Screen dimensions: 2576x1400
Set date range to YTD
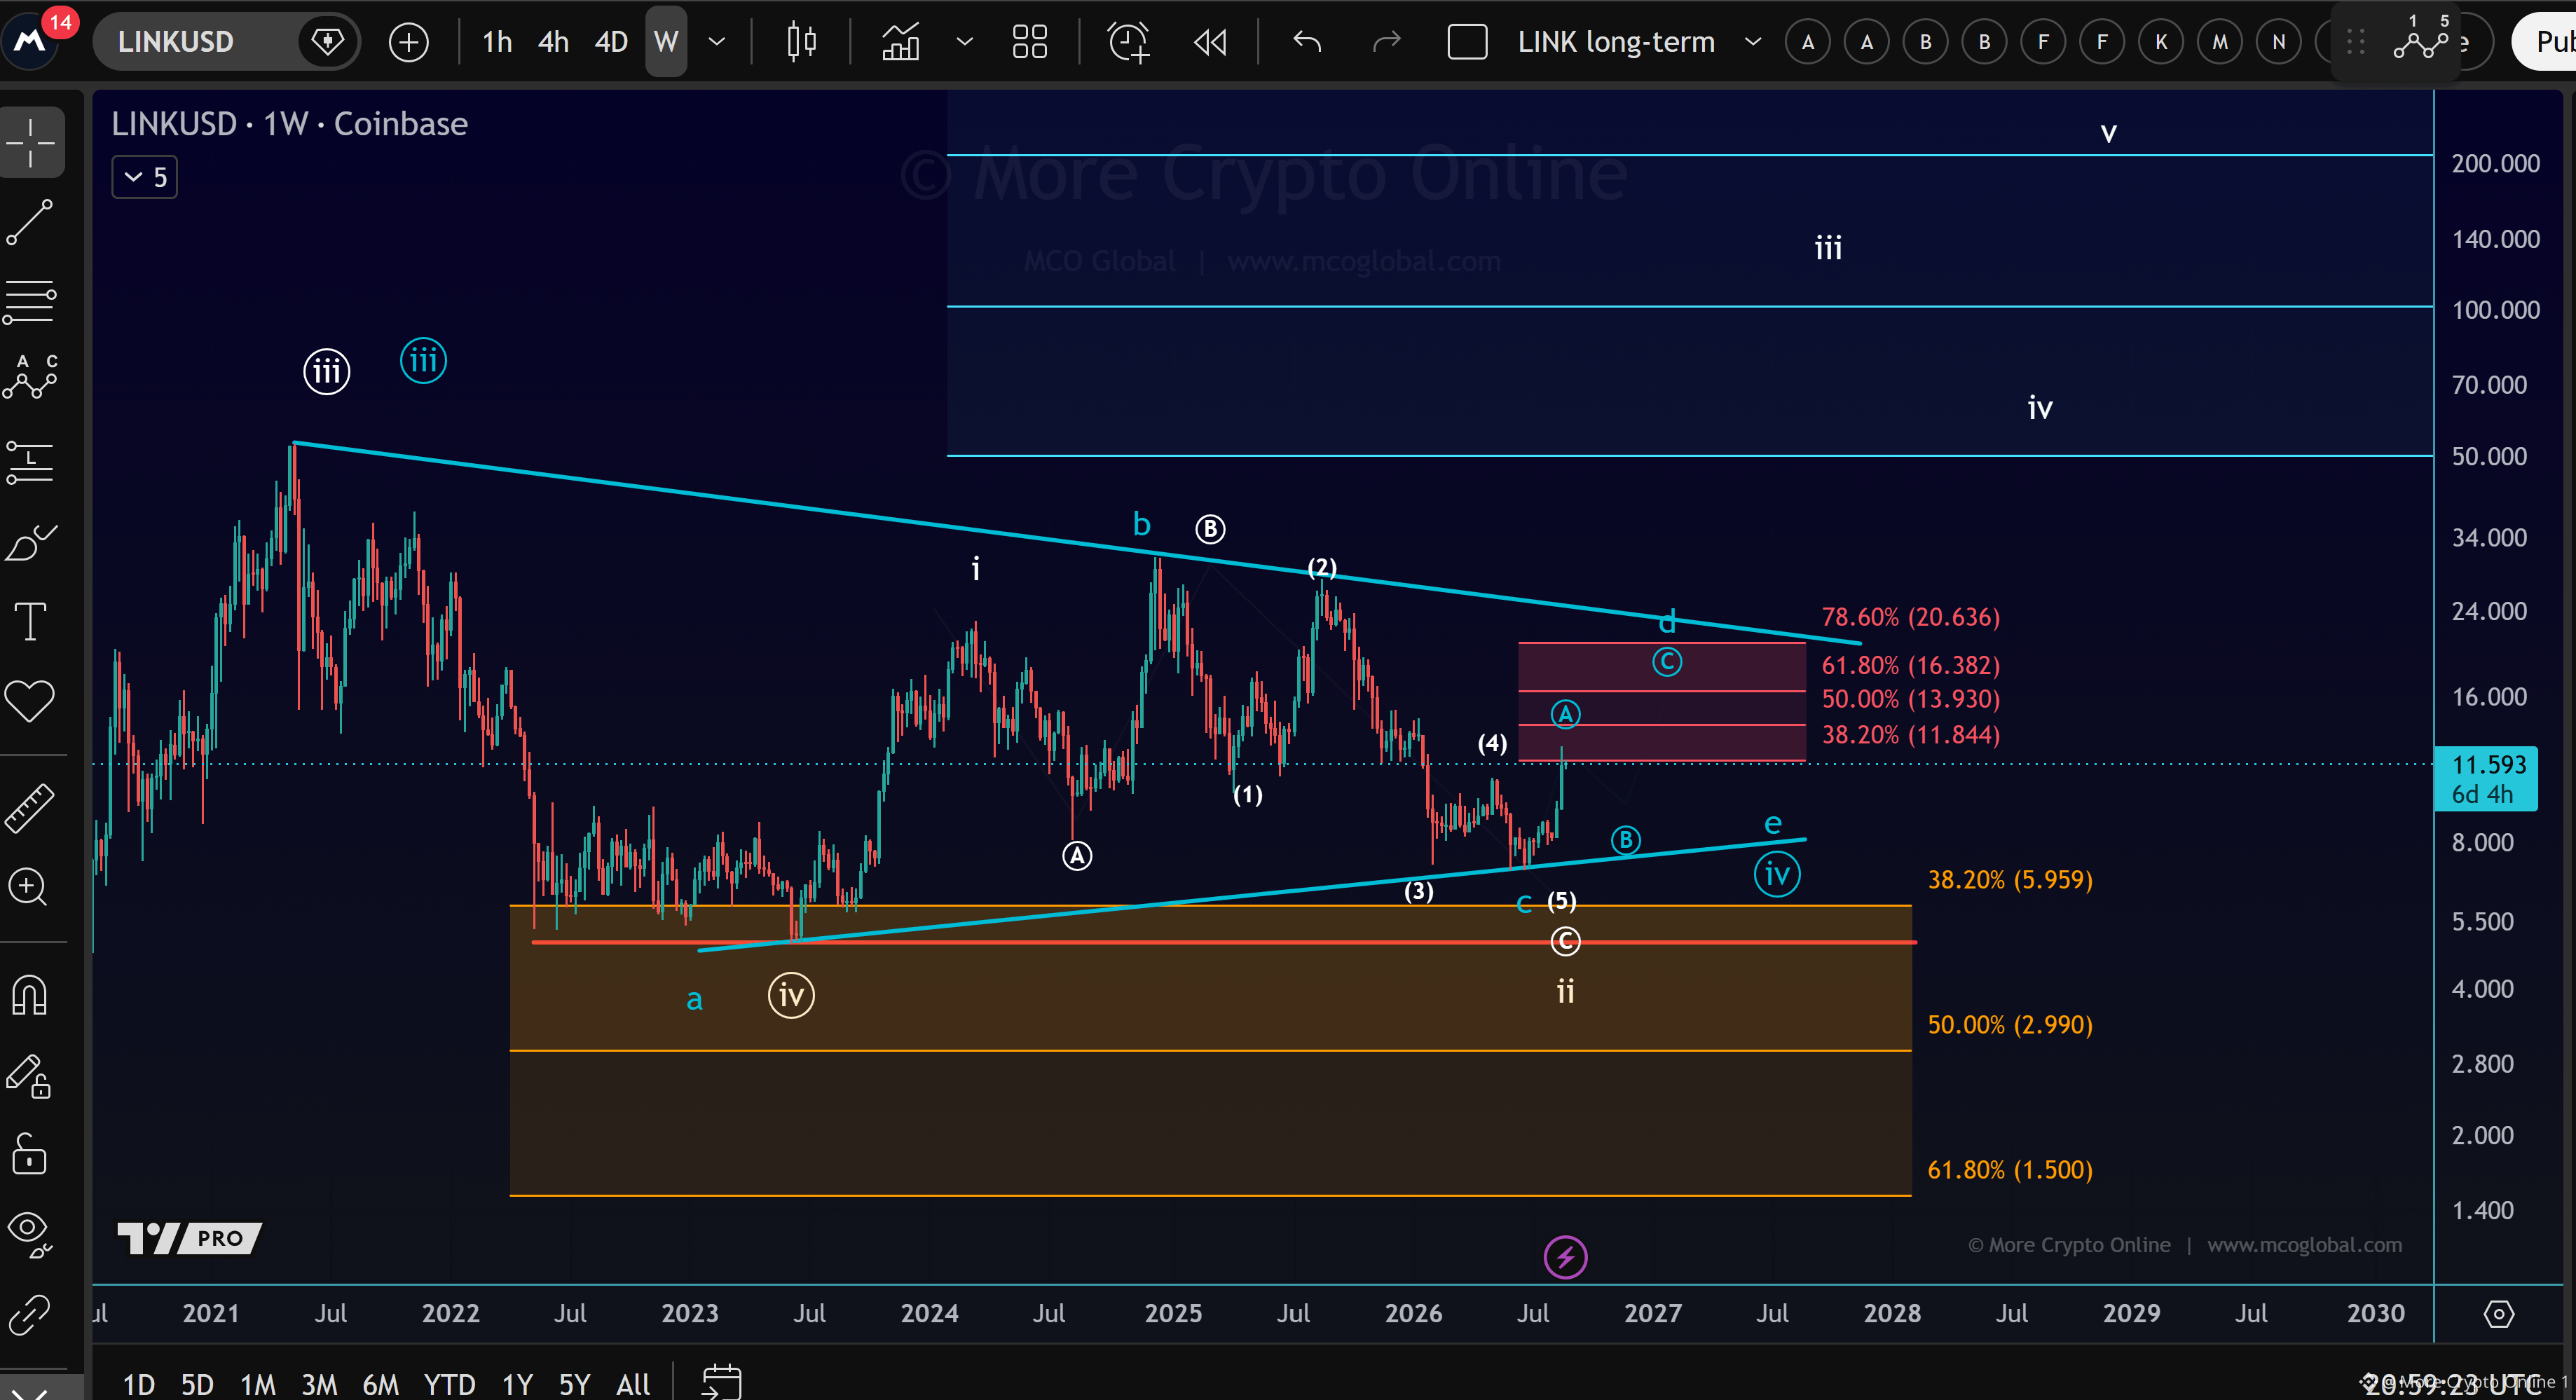tap(449, 1384)
